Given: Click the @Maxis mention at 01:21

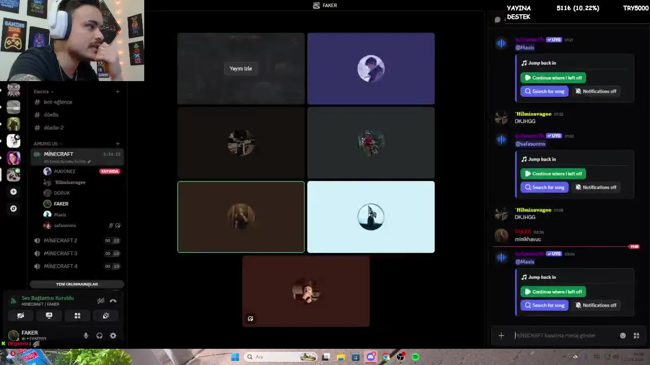Looking at the screenshot, I should tap(525, 48).
